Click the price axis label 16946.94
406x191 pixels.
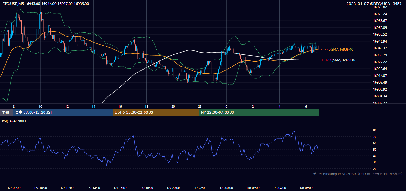pos(380,41)
